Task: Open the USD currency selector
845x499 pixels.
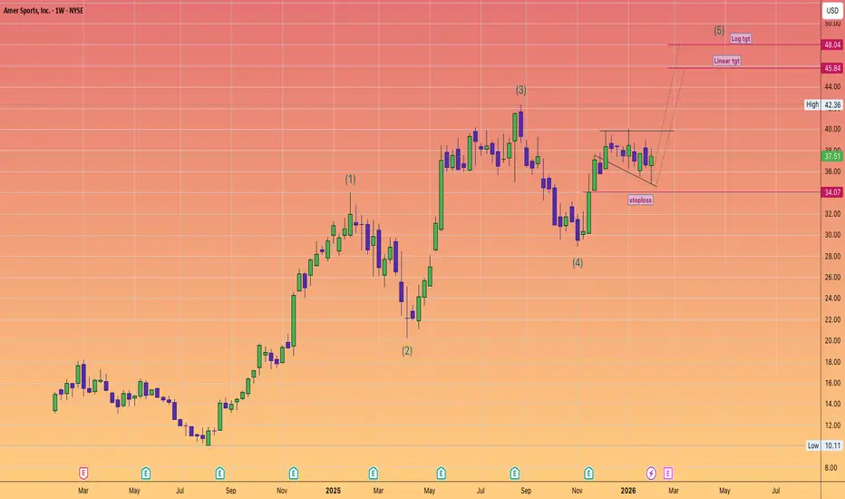Action: [832, 10]
